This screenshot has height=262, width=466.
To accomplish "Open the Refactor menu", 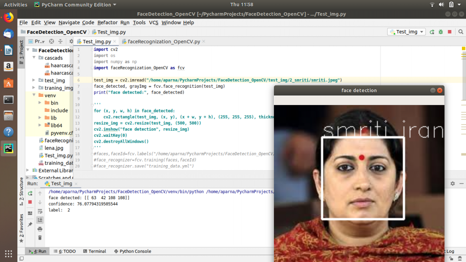I will [107, 23].
